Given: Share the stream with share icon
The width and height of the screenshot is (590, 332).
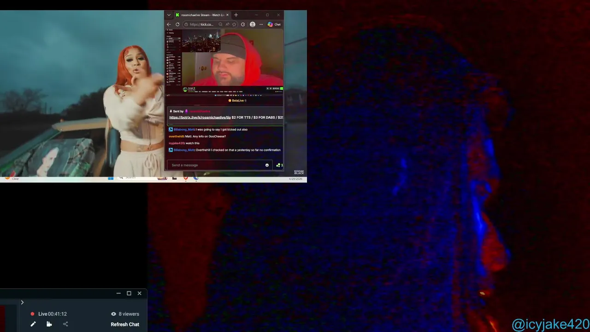Looking at the screenshot, I should tap(65, 324).
